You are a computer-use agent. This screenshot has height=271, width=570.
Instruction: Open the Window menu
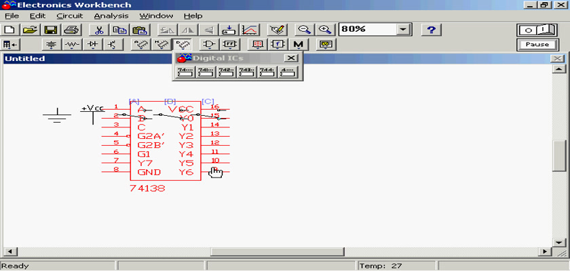(156, 16)
